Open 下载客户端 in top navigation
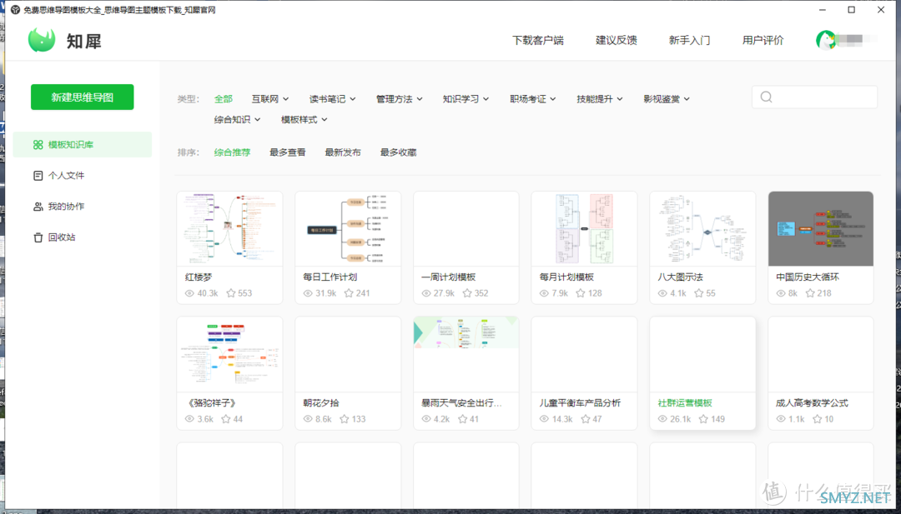901x514 pixels. (538, 40)
